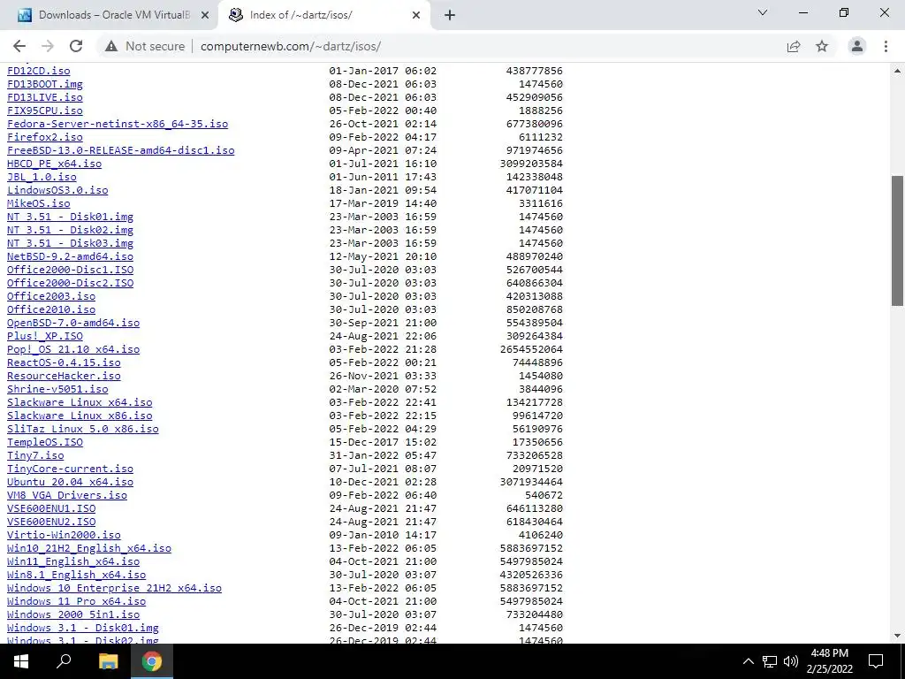Viewport: 905px width, 679px height.
Task: Click the 3099203584 size value
Action: [x=531, y=164]
